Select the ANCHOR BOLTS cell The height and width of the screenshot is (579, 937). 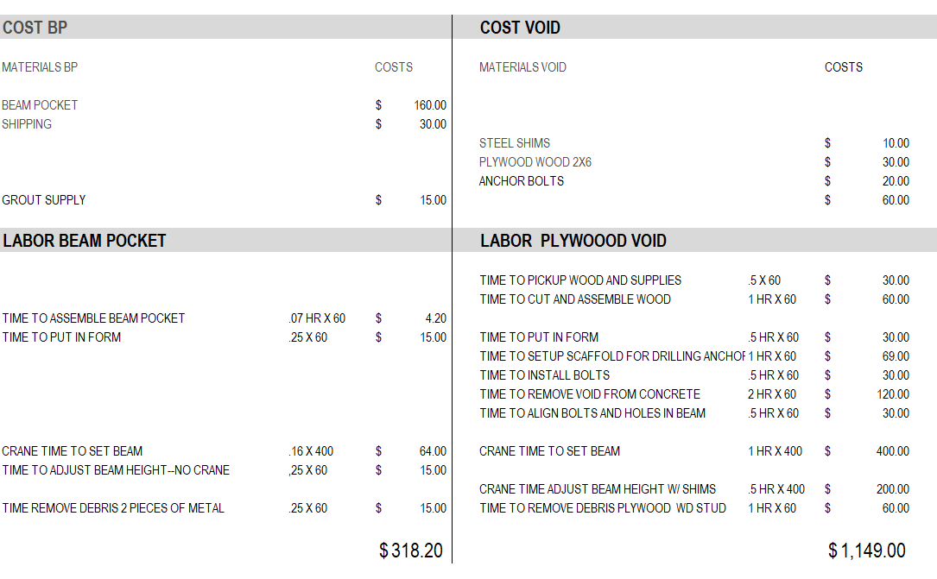[522, 181]
